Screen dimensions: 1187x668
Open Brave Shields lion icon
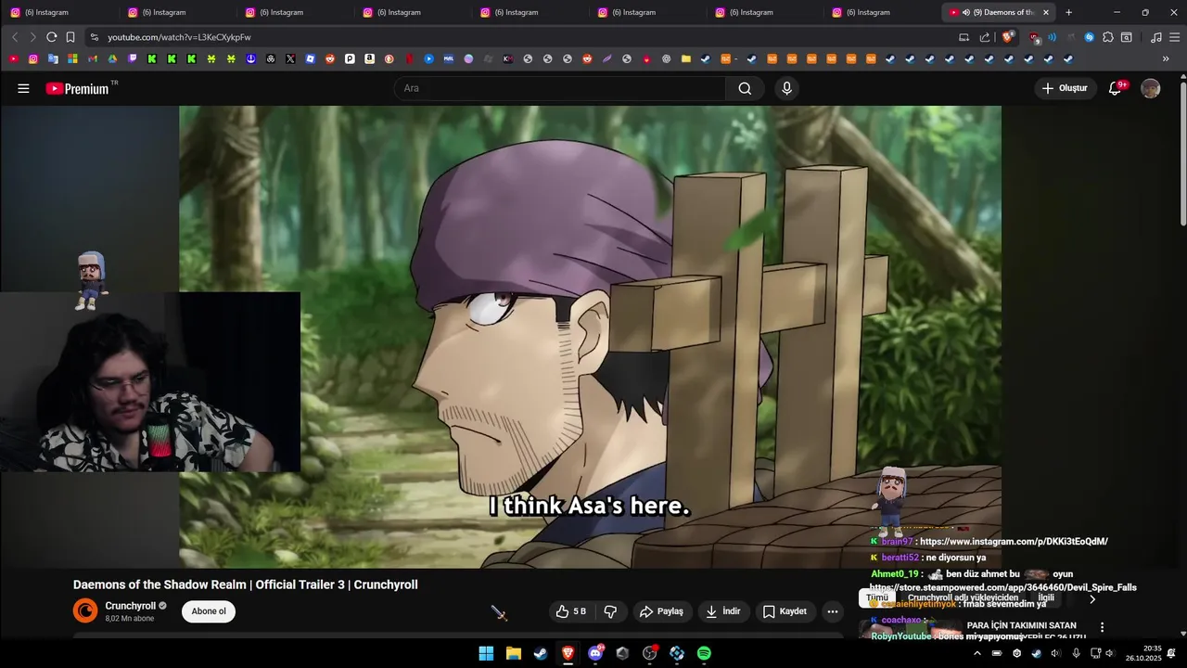[1009, 37]
